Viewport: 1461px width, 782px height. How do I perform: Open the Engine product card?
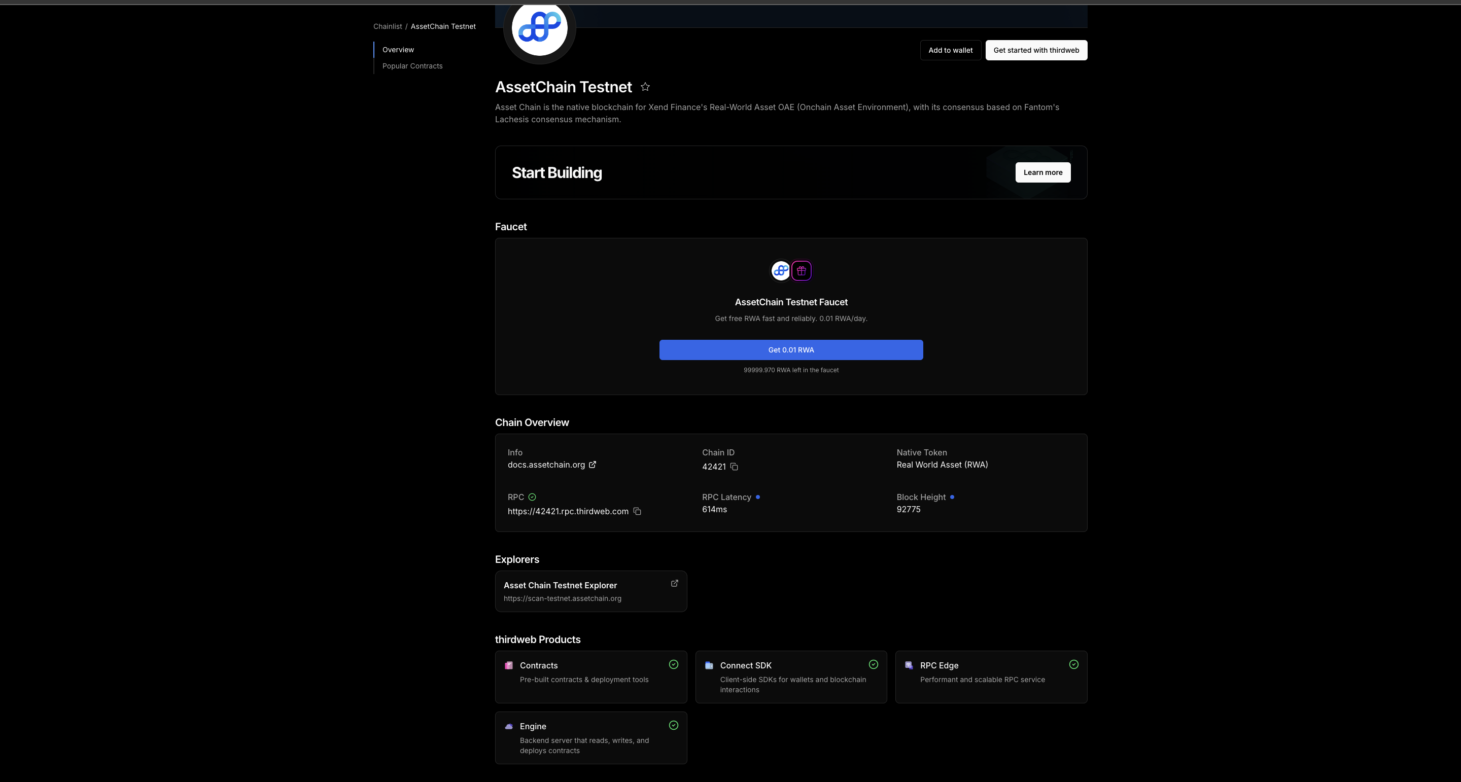click(590, 738)
